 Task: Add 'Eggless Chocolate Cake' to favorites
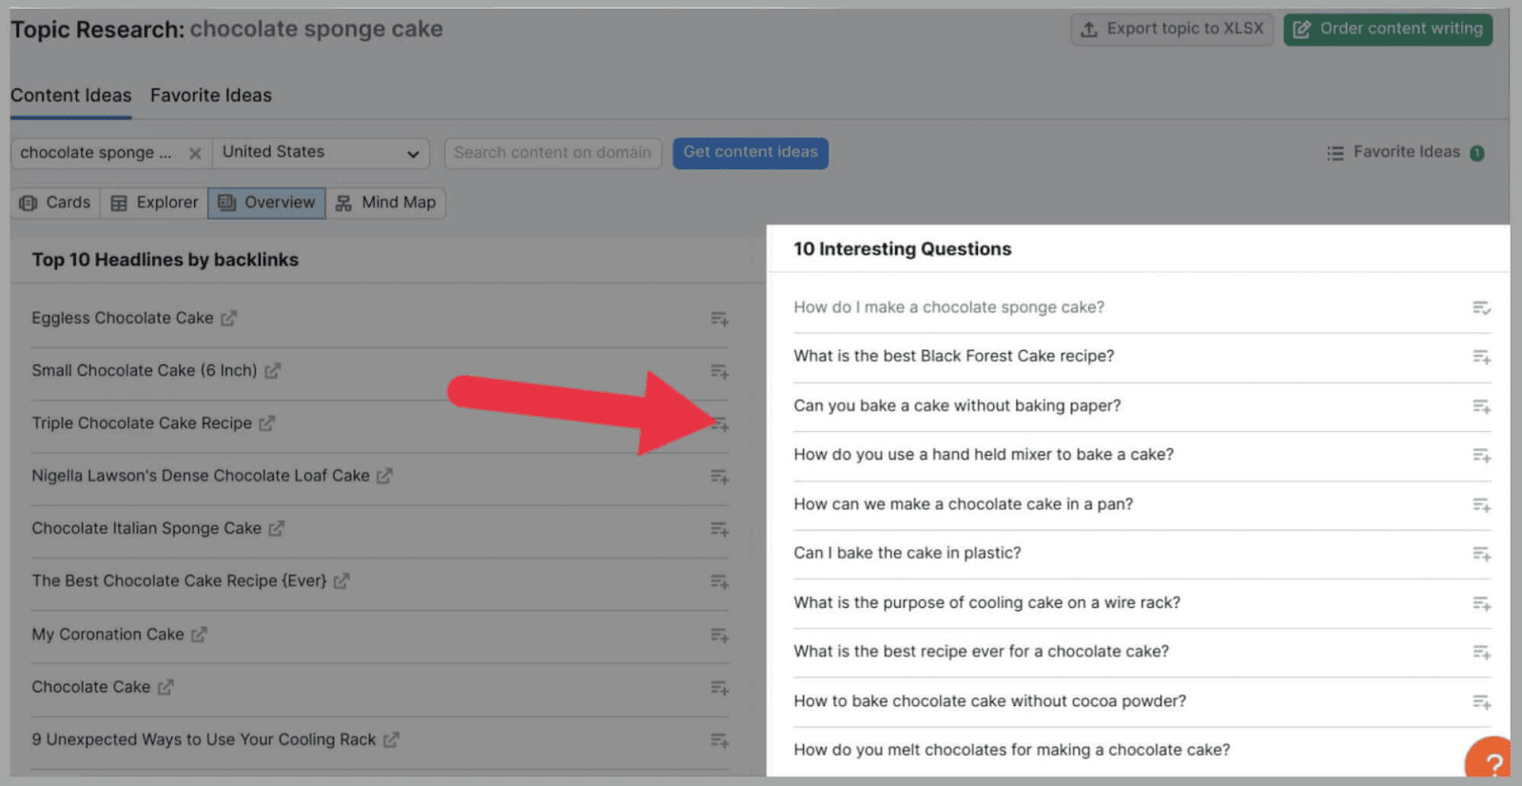(x=719, y=319)
